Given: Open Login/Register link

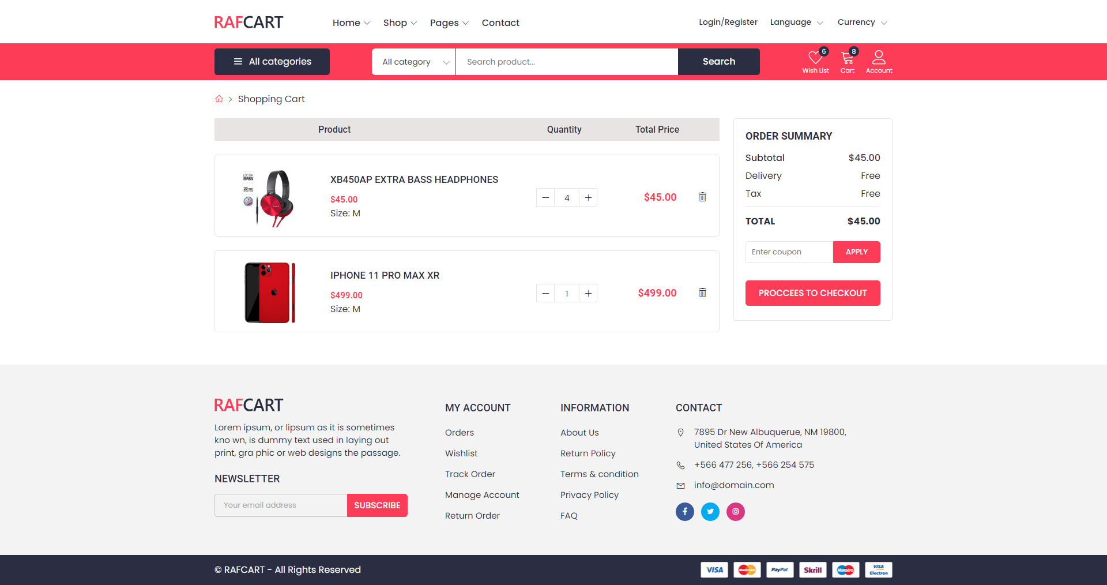Looking at the screenshot, I should tap(728, 22).
